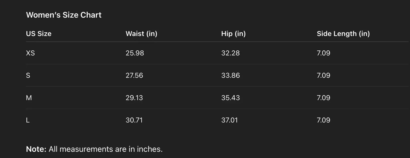Click the note about measurements in inches
Viewport: 410px width, 158px height.
tap(94, 149)
